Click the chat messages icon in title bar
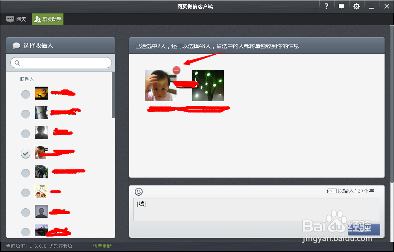 tap(341, 6)
